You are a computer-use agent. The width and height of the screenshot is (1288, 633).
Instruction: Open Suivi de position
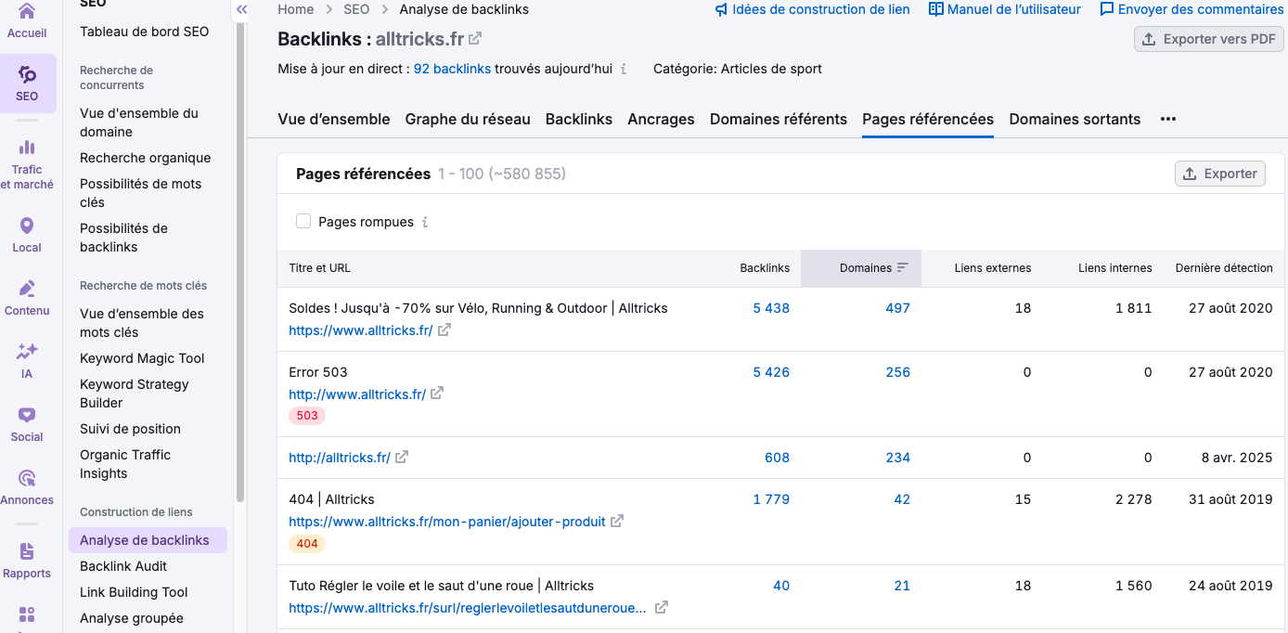130,429
